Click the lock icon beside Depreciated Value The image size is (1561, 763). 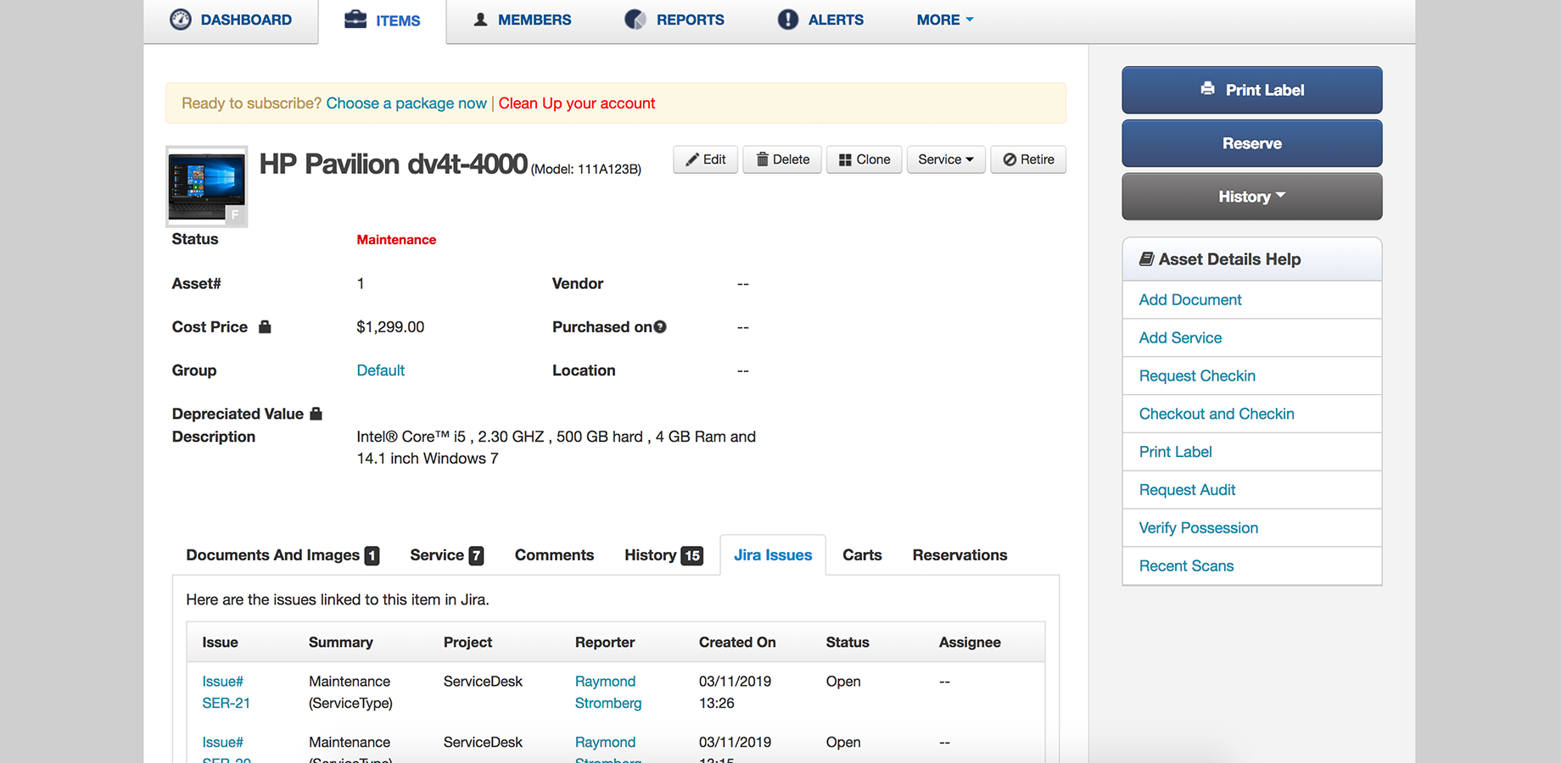(x=316, y=414)
